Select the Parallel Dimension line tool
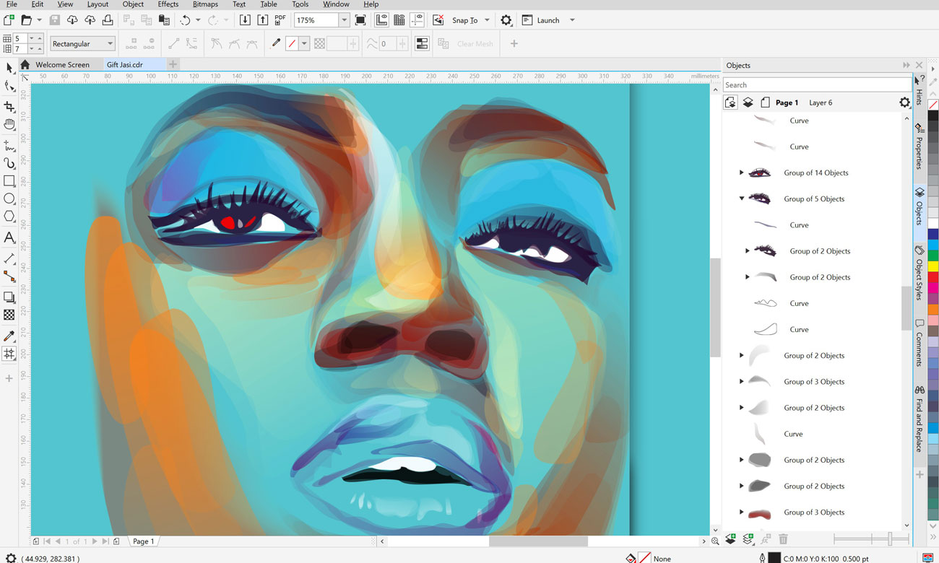Viewport: 939px width, 563px height. click(9, 258)
